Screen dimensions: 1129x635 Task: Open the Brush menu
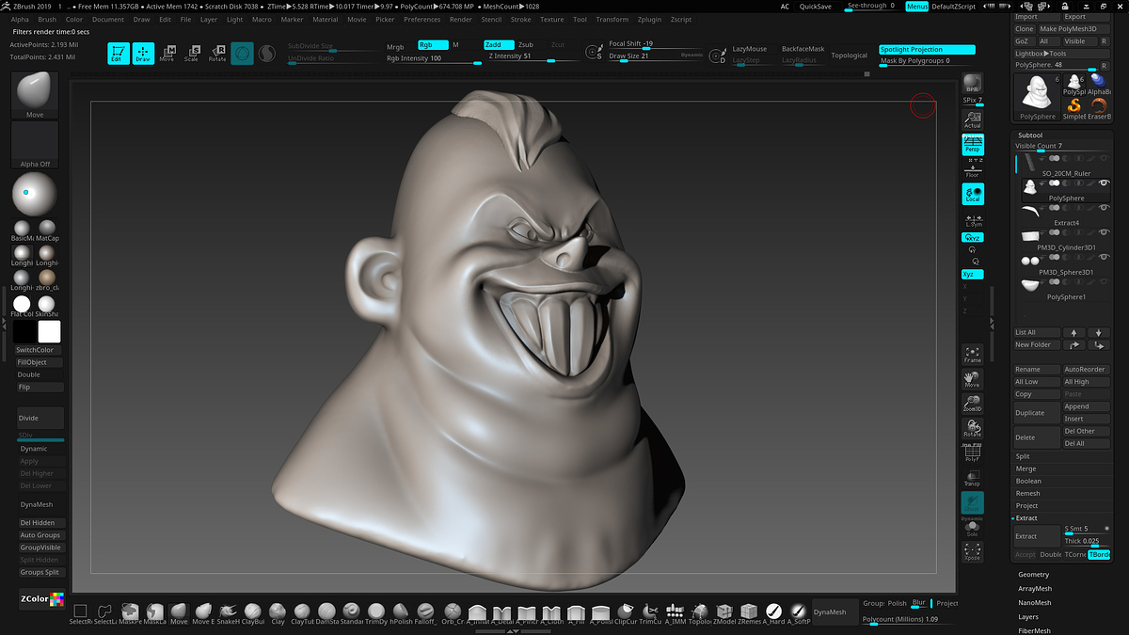pos(47,19)
